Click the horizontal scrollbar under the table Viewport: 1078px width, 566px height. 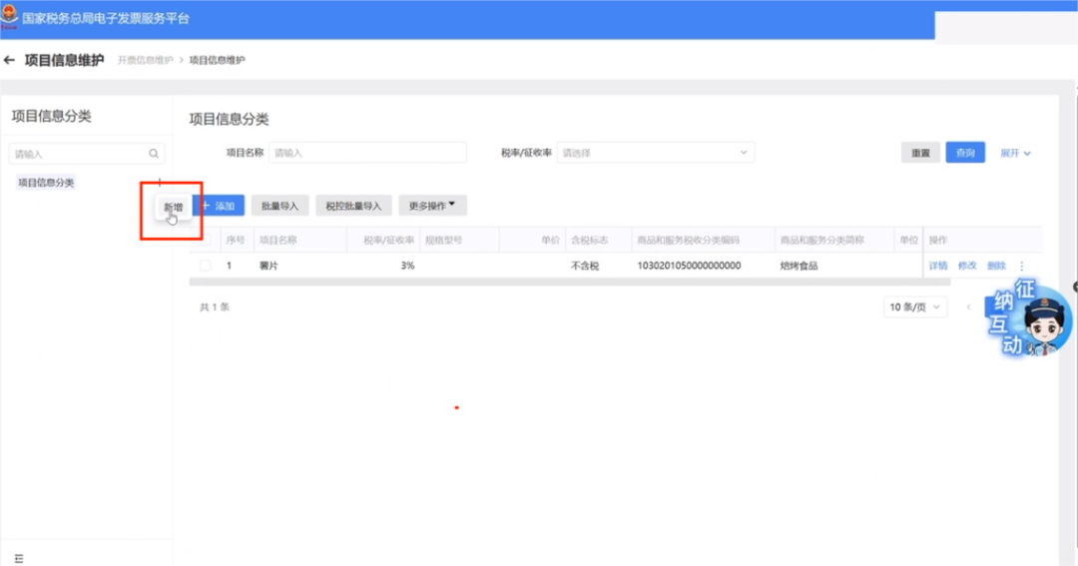[570, 282]
